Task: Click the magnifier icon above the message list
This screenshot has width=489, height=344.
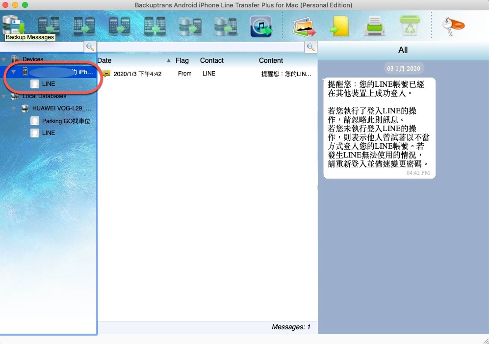Action: (310, 47)
